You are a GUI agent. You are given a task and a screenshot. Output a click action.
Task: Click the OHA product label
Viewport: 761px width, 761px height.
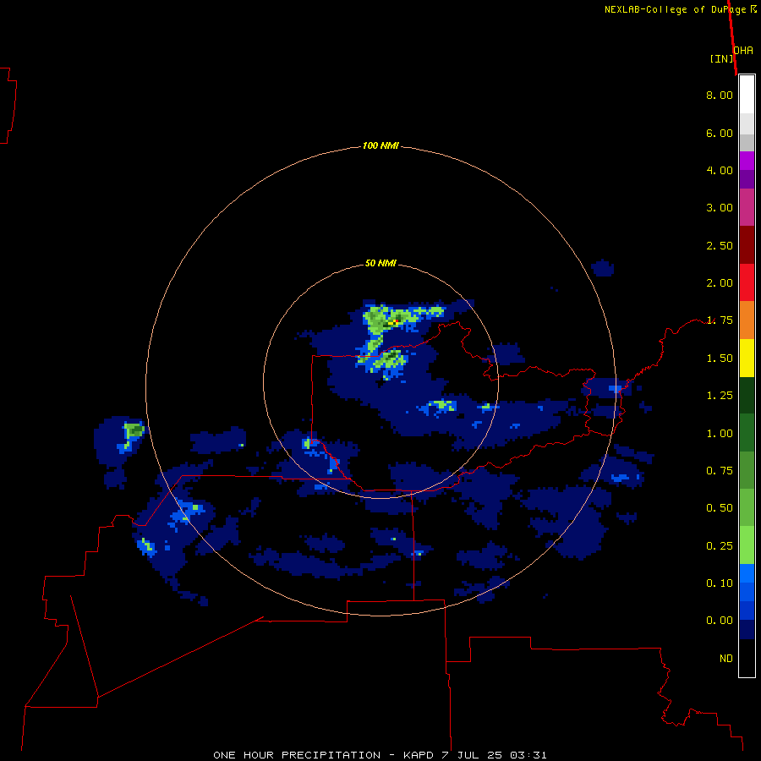click(x=743, y=50)
